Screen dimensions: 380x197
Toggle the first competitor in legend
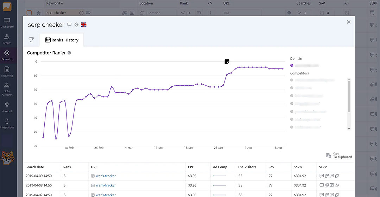(x=292, y=80)
